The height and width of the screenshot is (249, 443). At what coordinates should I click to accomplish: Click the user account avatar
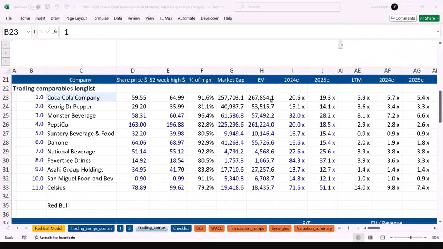pos(395,7)
